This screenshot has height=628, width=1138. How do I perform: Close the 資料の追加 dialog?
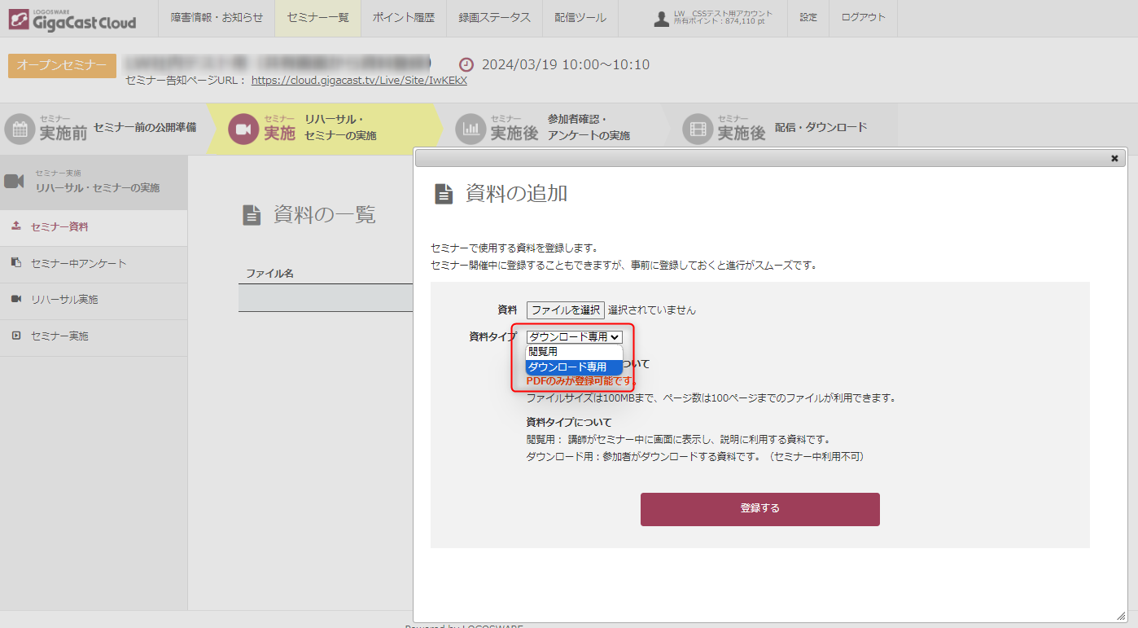[x=1114, y=159]
